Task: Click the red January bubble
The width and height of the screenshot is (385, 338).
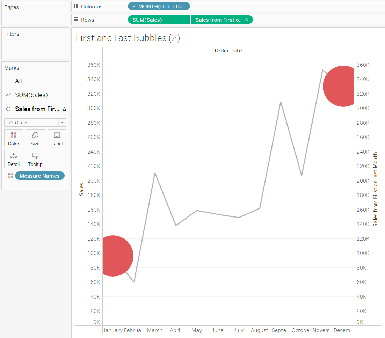Action: coord(115,256)
